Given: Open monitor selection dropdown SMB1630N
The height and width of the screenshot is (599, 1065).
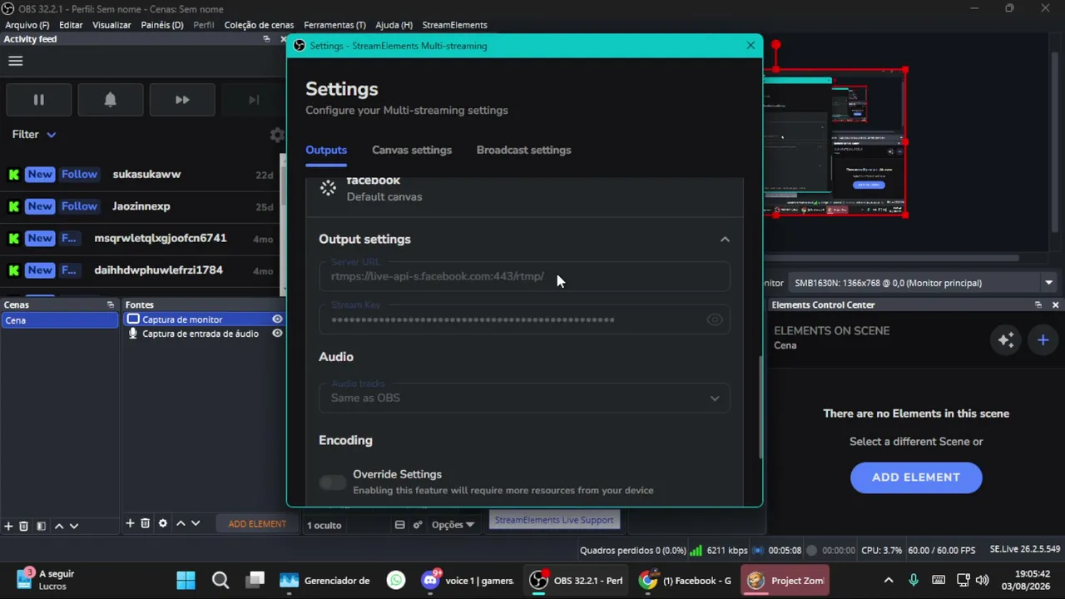Looking at the screenshot, I should pos(924,283).
